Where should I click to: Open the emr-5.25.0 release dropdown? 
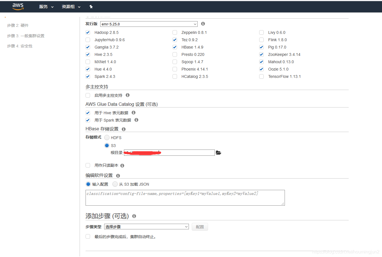[149, 24]
